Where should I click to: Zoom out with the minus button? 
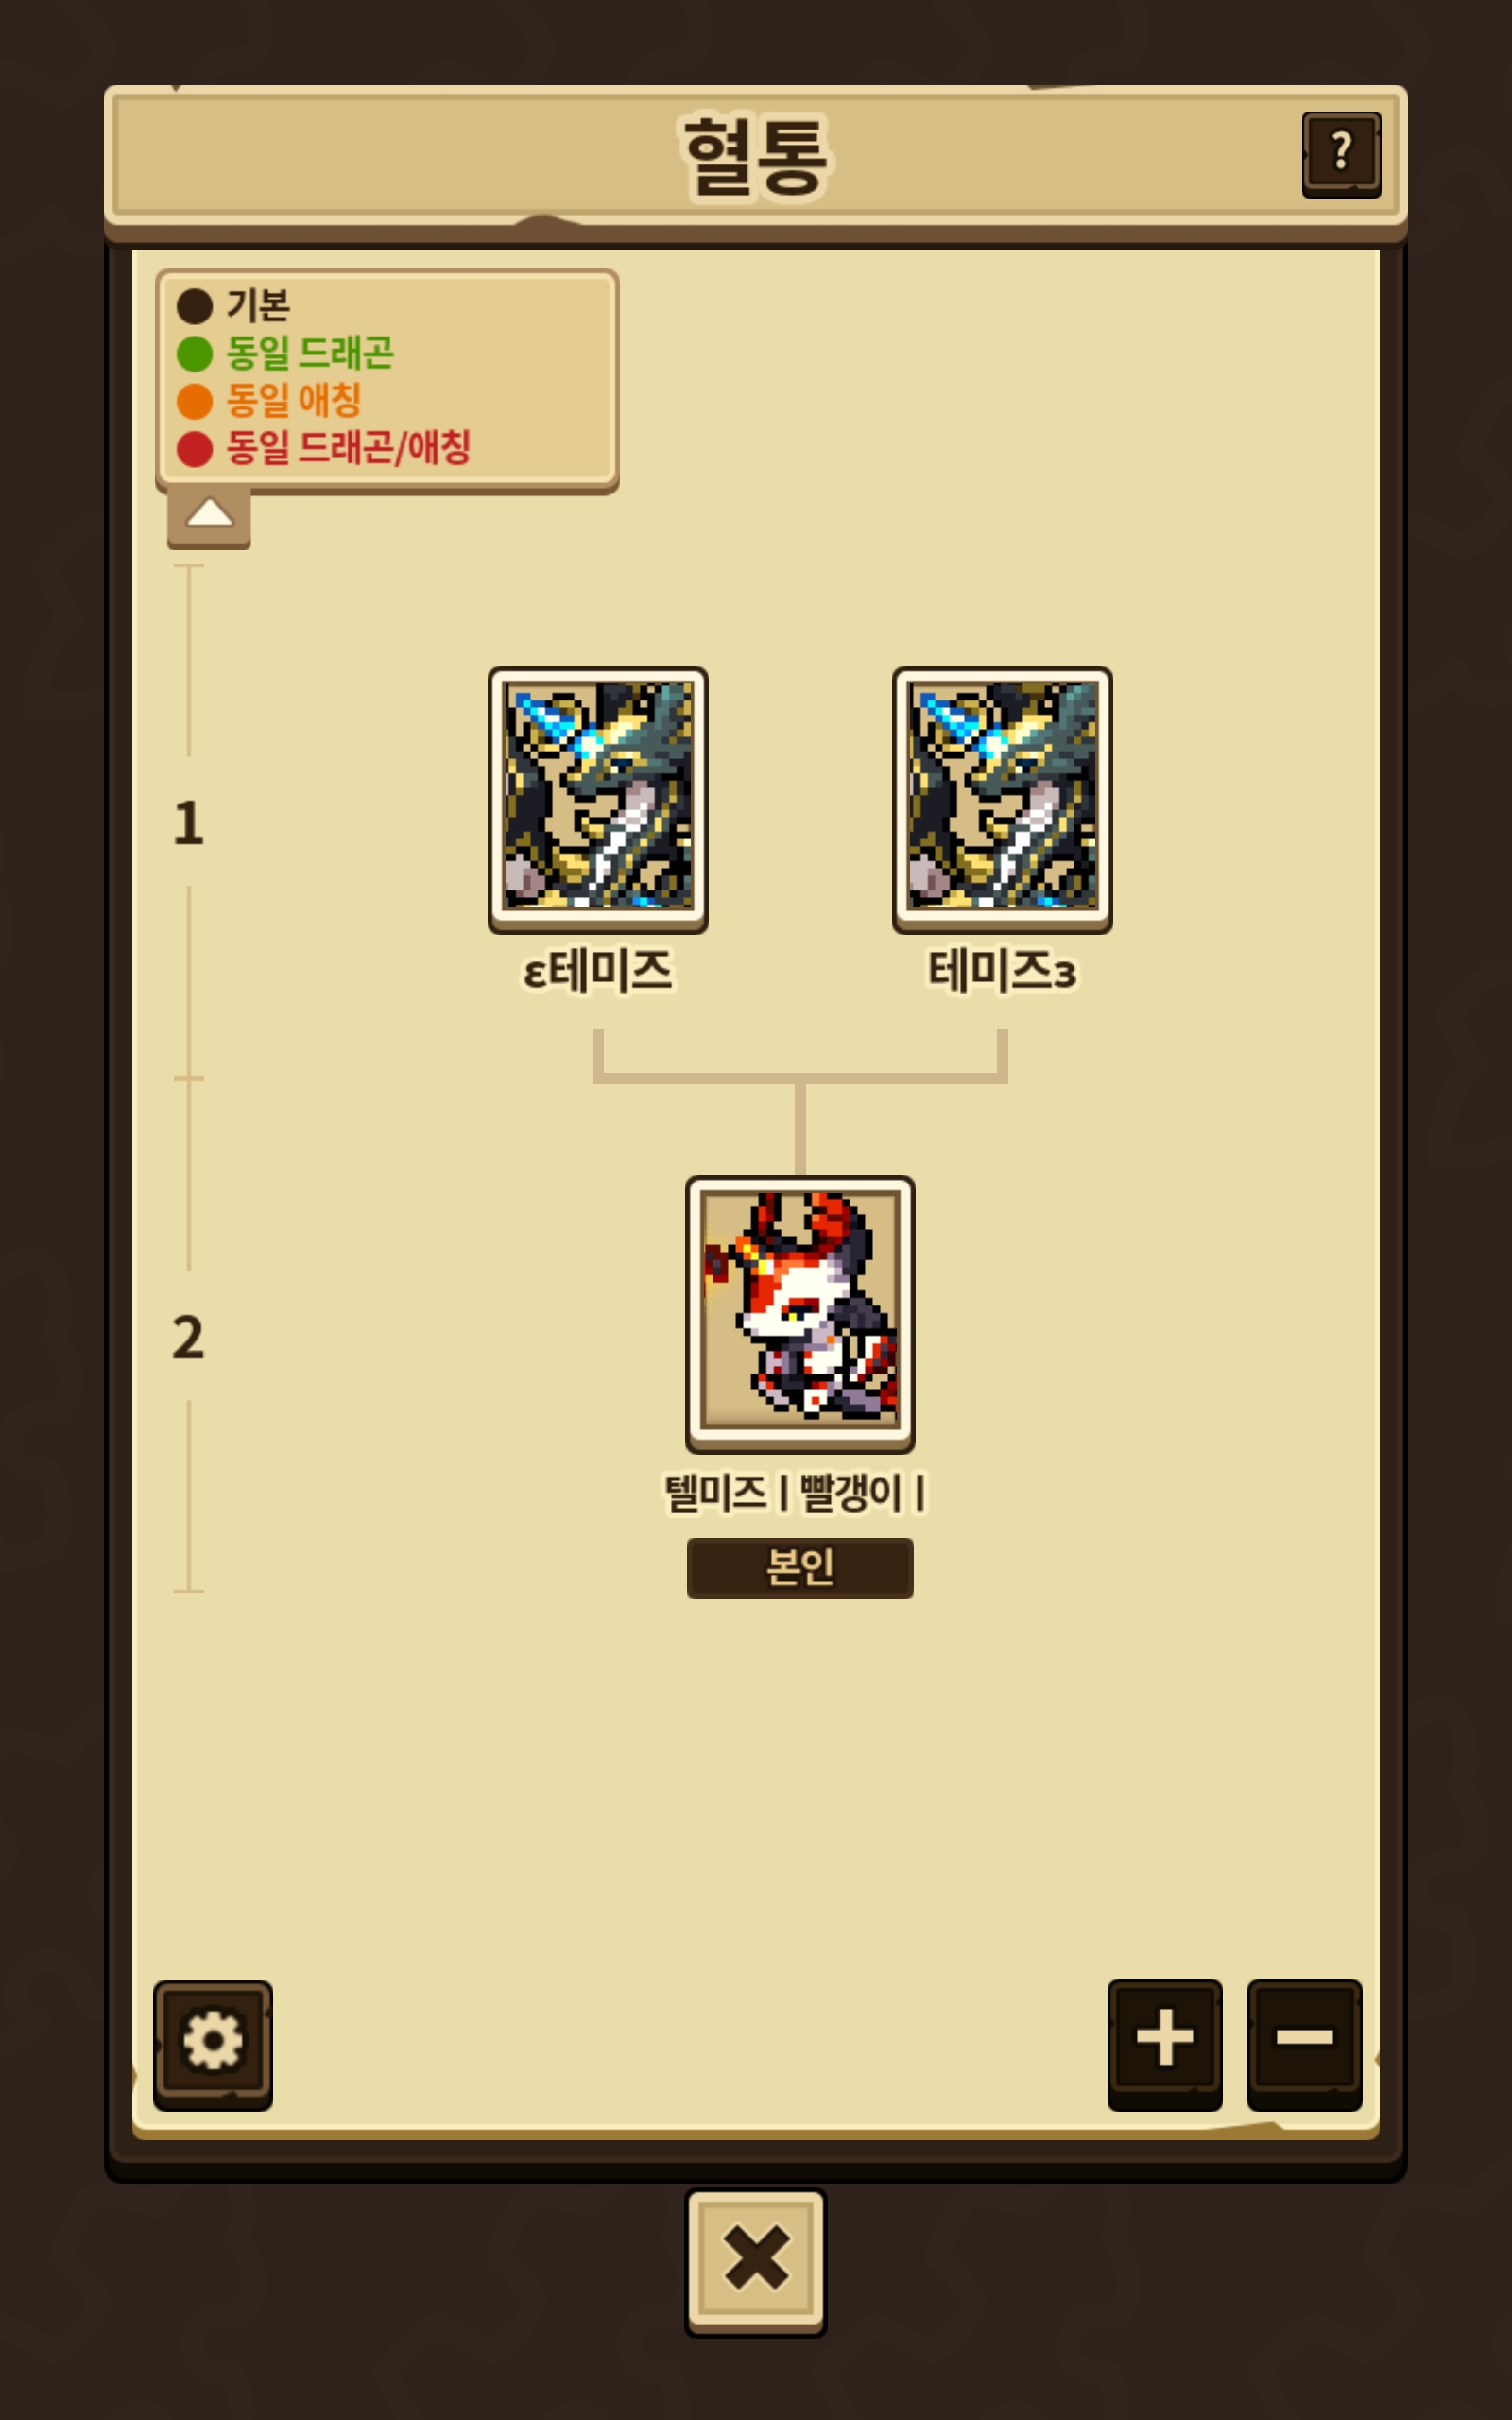click(x=1304, y=2044)
